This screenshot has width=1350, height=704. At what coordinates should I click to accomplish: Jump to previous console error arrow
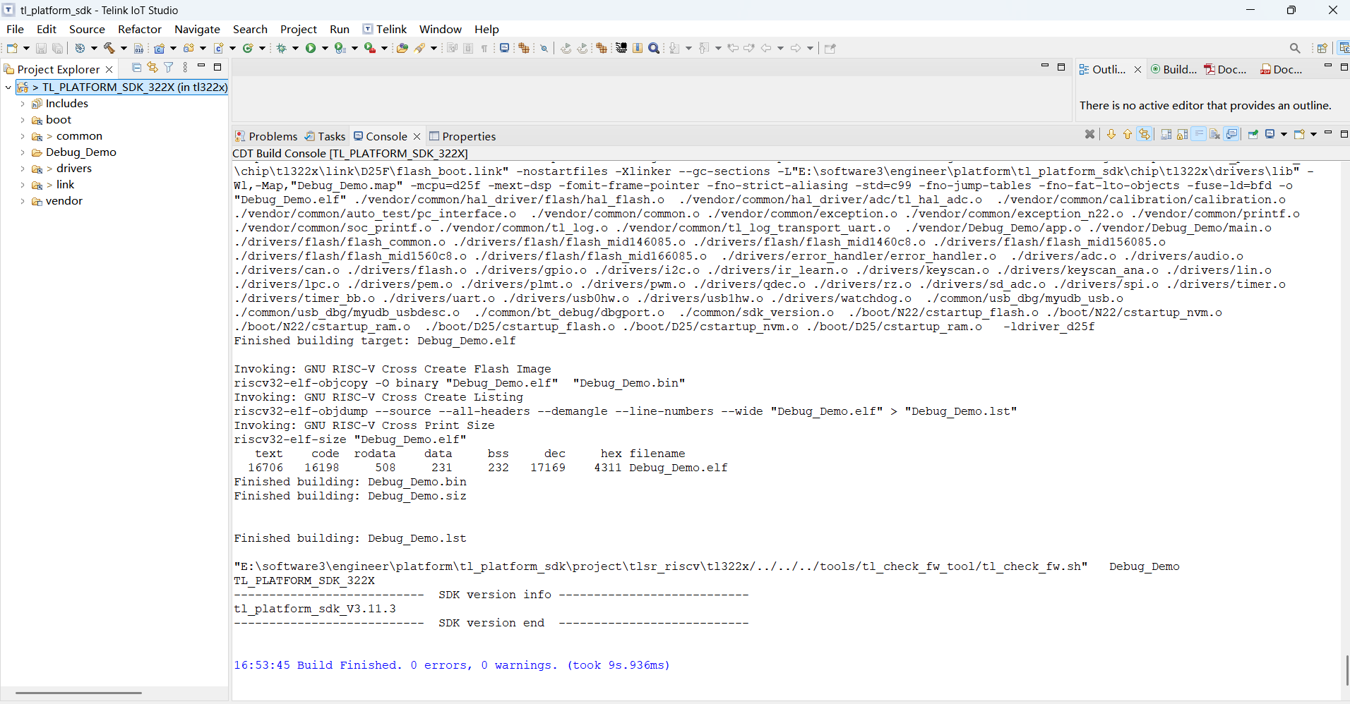click(x=1128, y=134)
